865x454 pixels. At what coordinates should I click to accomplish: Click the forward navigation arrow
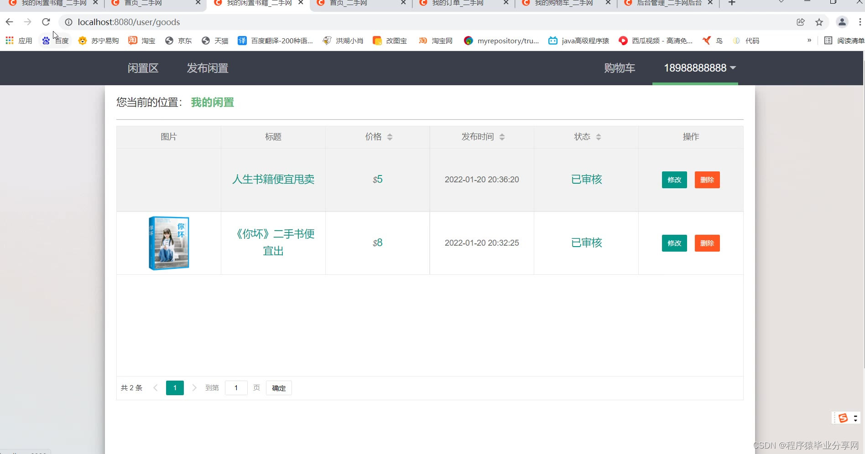(x=27, y=22)
